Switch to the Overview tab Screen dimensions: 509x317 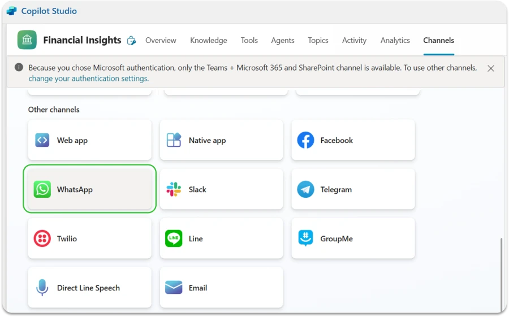click(161, 40)
